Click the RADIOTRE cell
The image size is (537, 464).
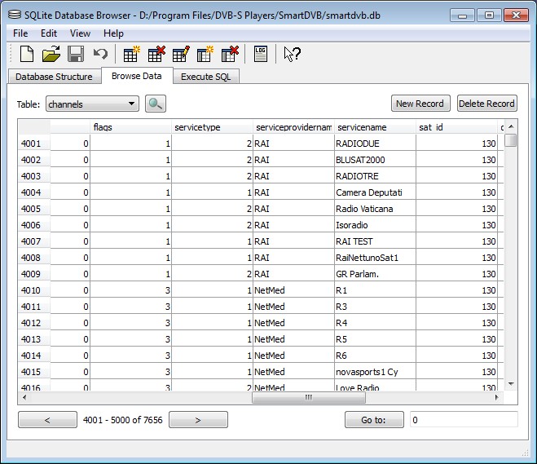click(376, 176)
